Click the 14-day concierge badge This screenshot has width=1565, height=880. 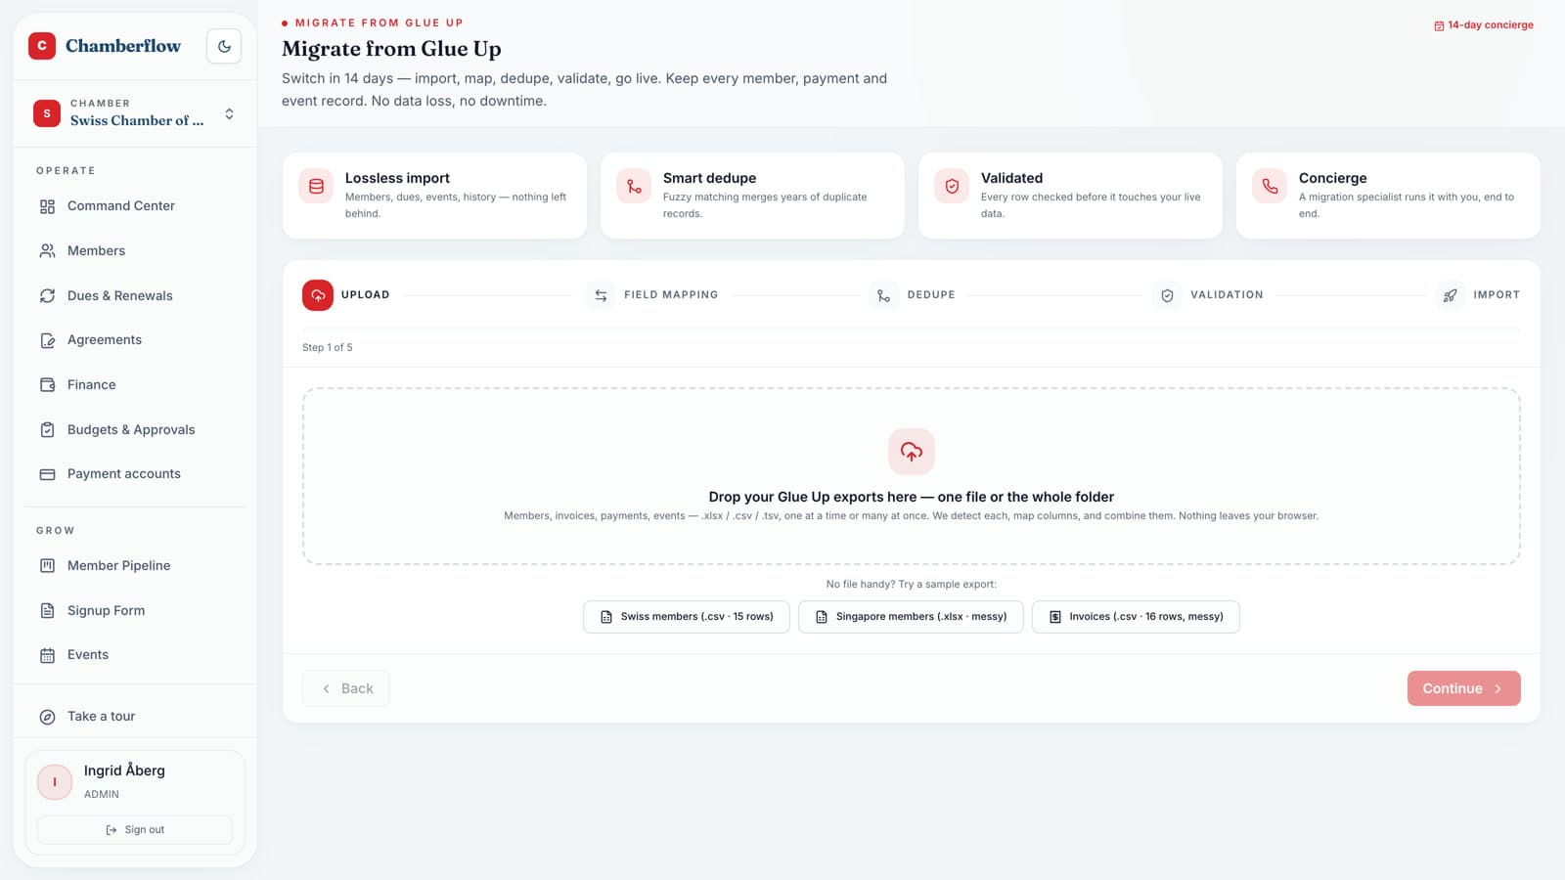tap(1484, 25)
